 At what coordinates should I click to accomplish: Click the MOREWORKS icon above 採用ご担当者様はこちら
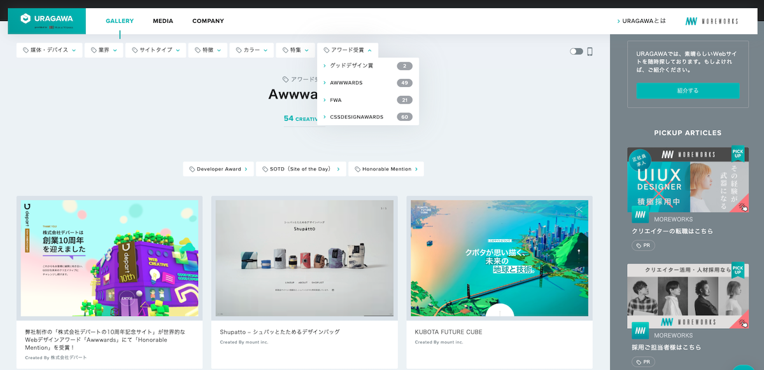(640, 331)
